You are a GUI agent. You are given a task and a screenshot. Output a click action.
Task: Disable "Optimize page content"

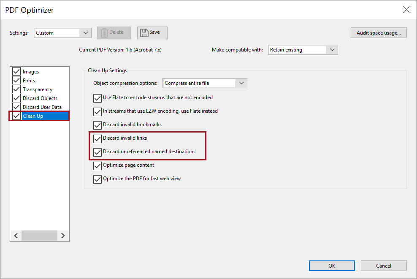pyautogui.click(x=97, y=165)
